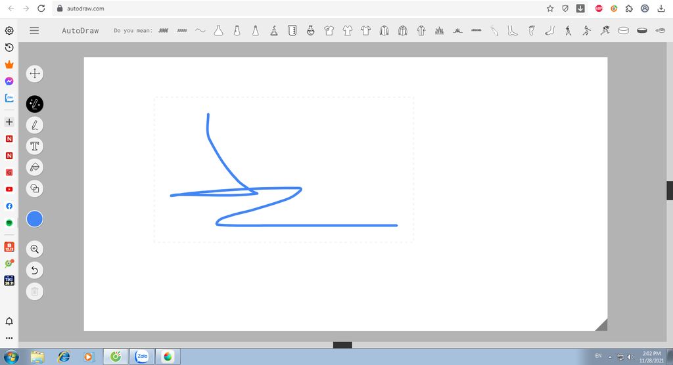Select the measuring beaker suggestion

[292, 30]
